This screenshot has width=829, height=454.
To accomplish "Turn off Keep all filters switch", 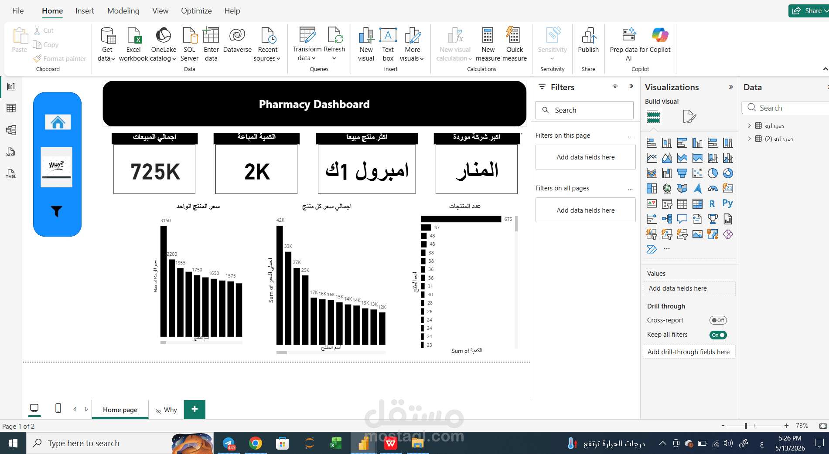I will coord(718,335).
